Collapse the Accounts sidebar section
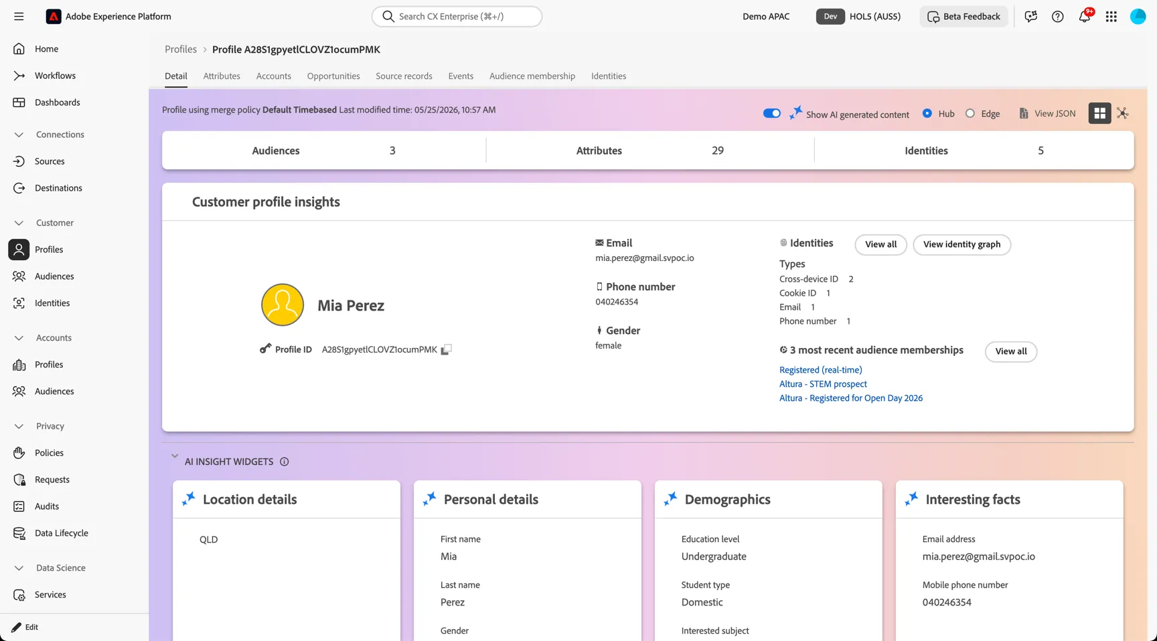This screenshot has height=641, width=1157. [x=19, y=338]
